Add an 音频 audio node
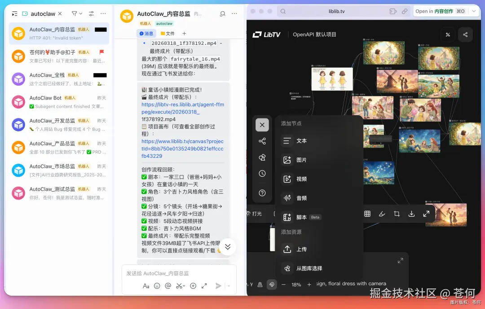485x309 pixels. (x=301, y=198)
